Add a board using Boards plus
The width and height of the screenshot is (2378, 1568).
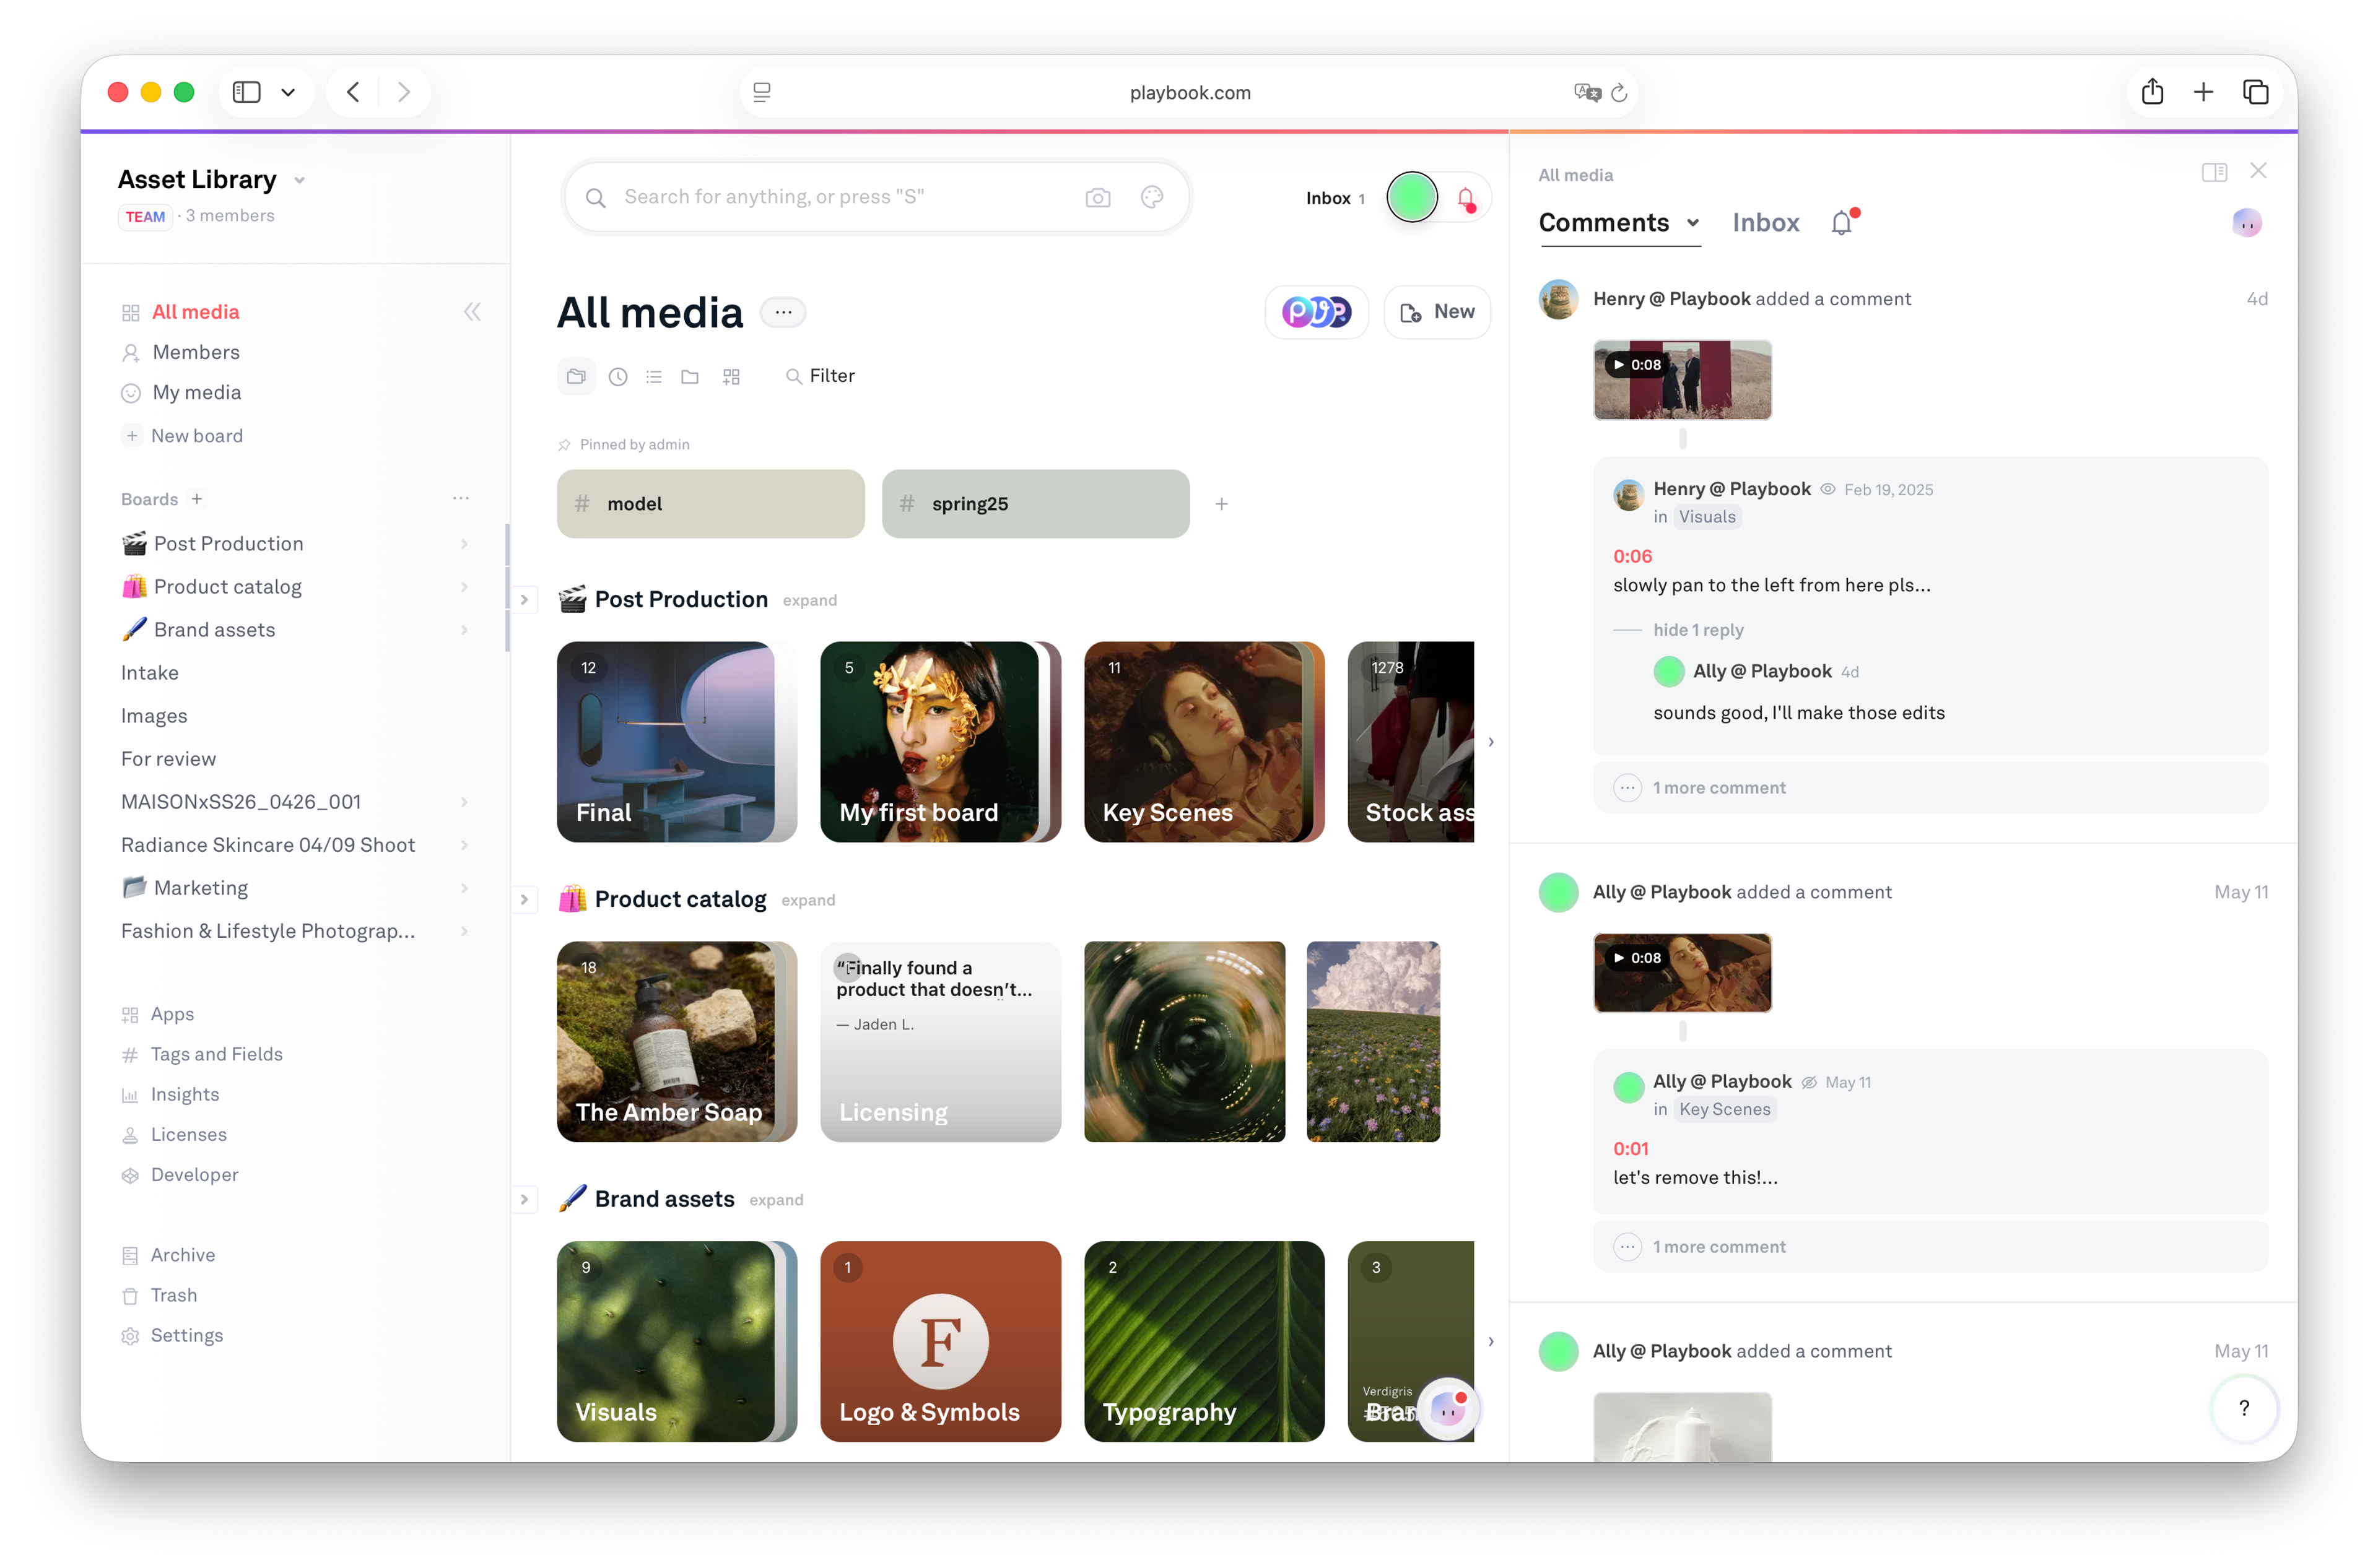pos(197,499)
